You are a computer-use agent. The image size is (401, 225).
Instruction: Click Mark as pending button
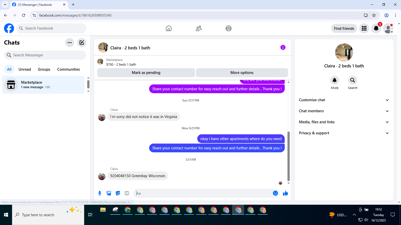pyautogui.click(x=146, y=73)
